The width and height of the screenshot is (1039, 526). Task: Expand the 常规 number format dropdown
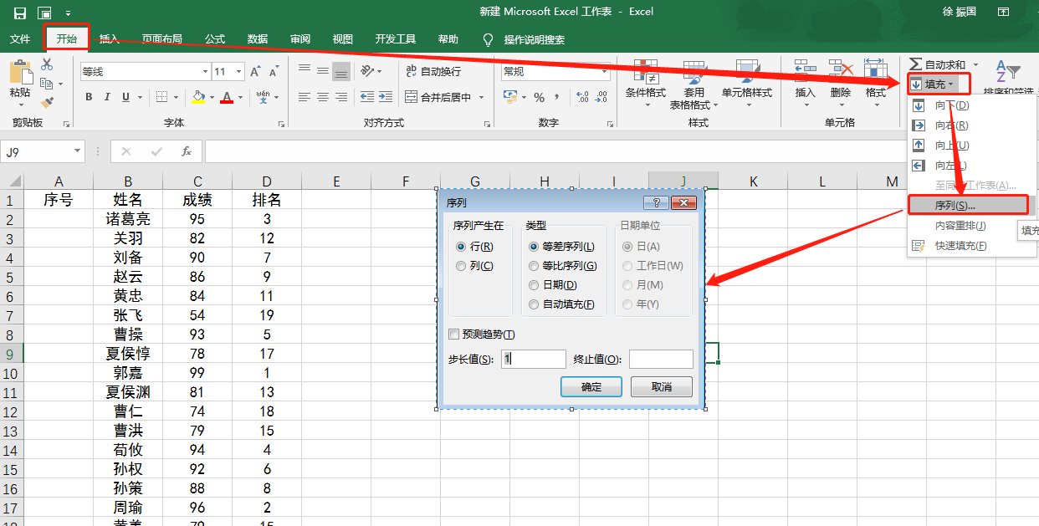pos(605,72)
